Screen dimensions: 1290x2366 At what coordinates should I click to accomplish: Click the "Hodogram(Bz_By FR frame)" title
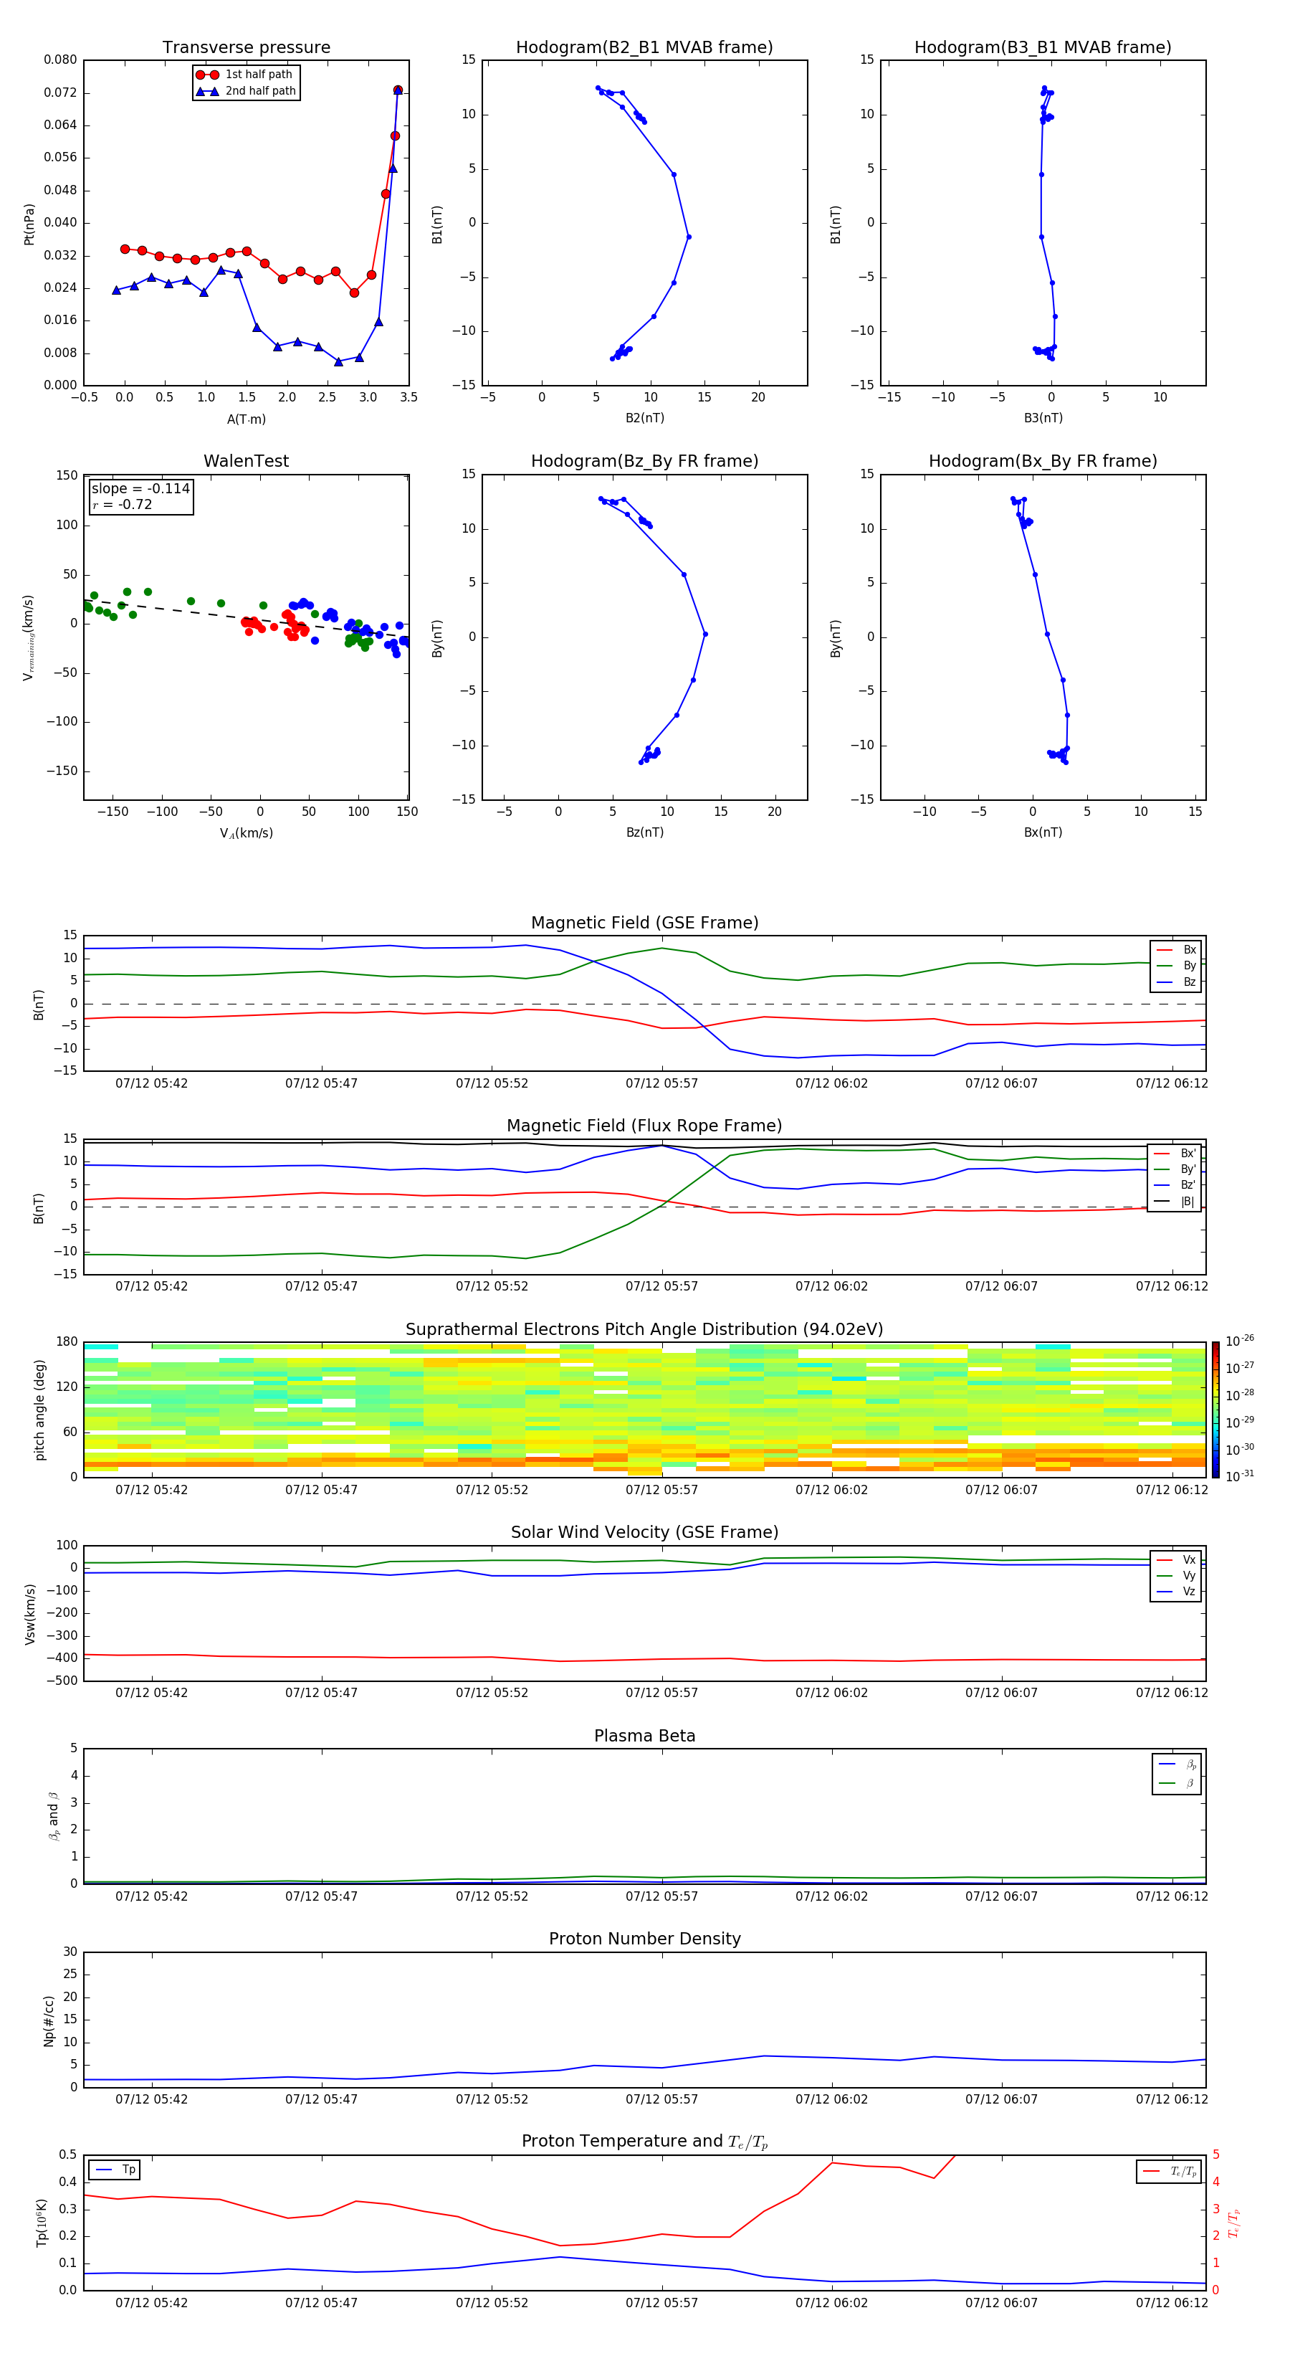[644, 461]
